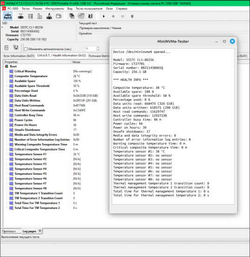Enable the auto-refresh checkbox

[26, 49]
